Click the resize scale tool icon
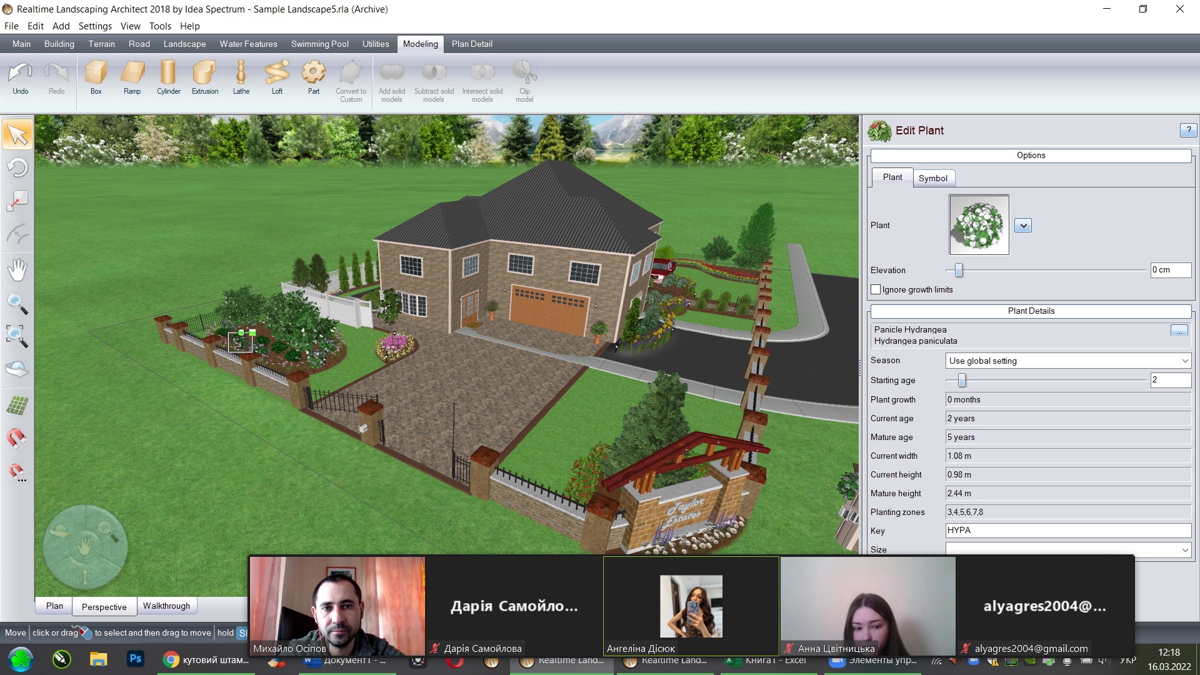The height and width of the screenshot is (675, 1200). click(x=17, y=201)
